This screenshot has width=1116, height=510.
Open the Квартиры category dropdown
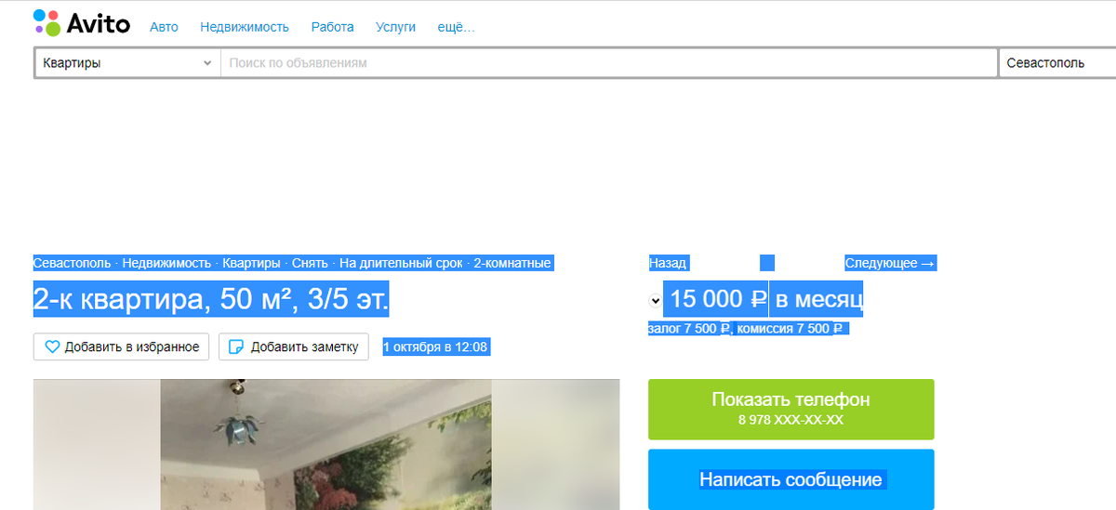127,63
